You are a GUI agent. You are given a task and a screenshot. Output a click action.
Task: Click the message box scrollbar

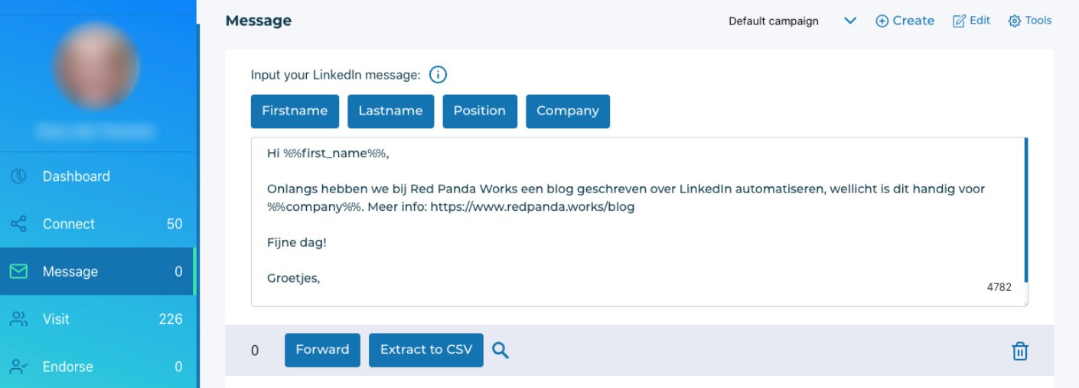tap(1025, 211)
